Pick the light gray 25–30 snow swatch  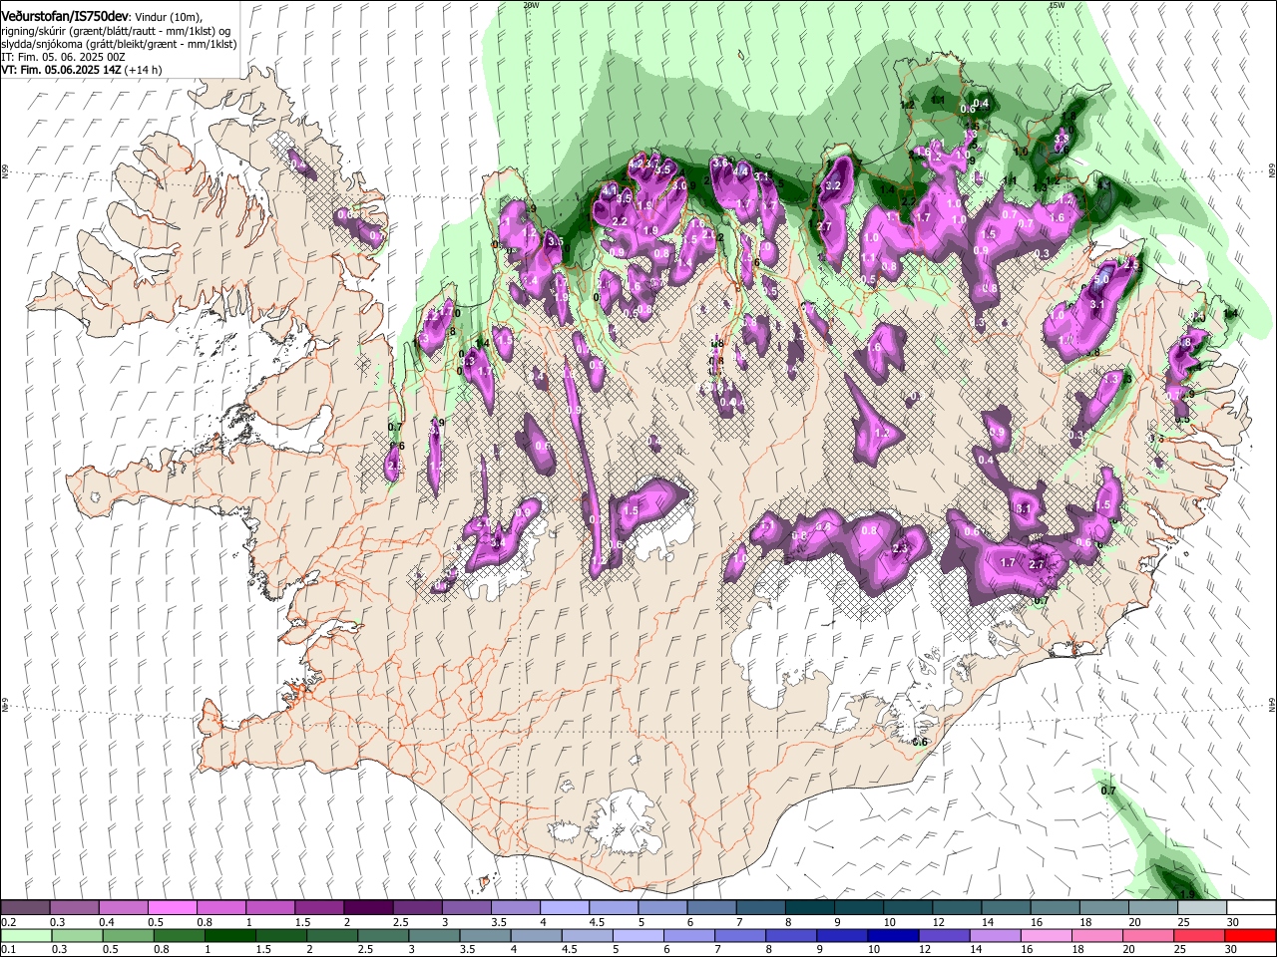[x=1203, y=907]
